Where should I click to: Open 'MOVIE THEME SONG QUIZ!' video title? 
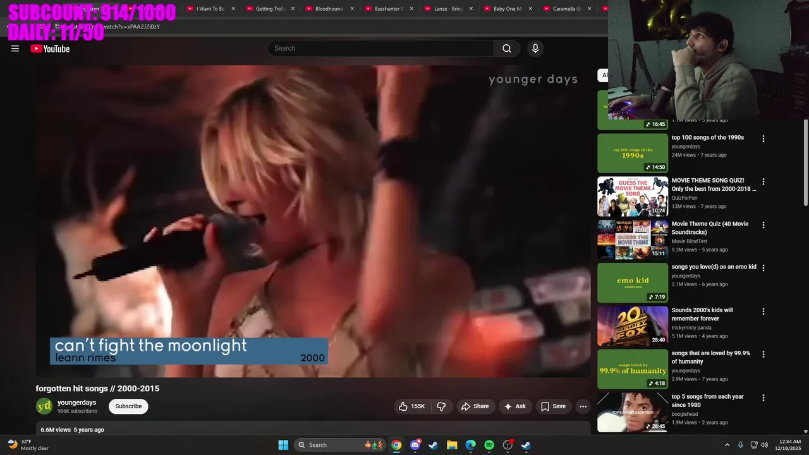tap(714, 185)
